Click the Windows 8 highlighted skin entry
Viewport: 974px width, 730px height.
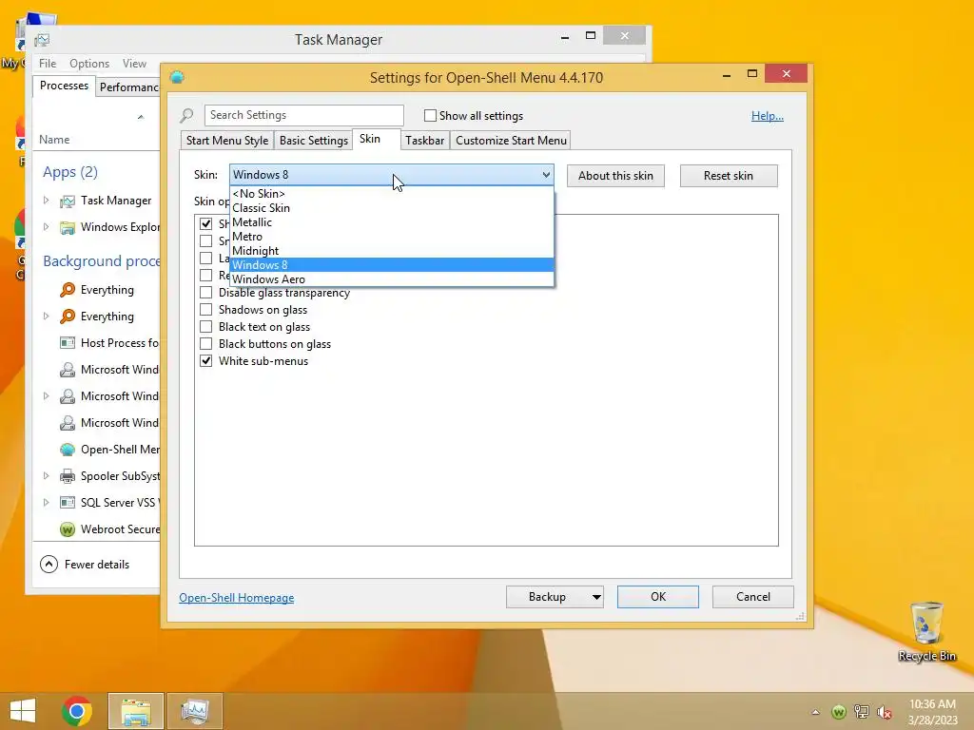(x=391, y=265)
